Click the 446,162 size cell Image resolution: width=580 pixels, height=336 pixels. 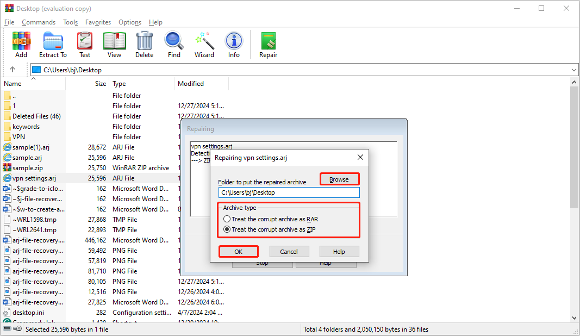[95, 240]
